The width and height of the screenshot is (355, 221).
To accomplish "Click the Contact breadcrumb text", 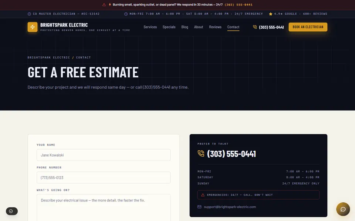I will 83,57.
